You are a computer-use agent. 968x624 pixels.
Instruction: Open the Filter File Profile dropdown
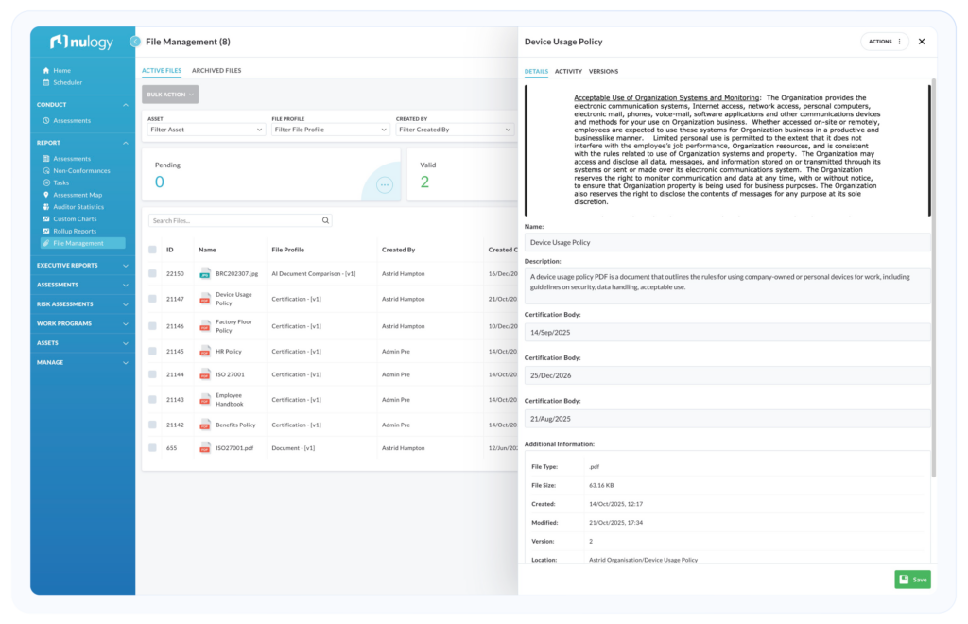coord(330,130)
